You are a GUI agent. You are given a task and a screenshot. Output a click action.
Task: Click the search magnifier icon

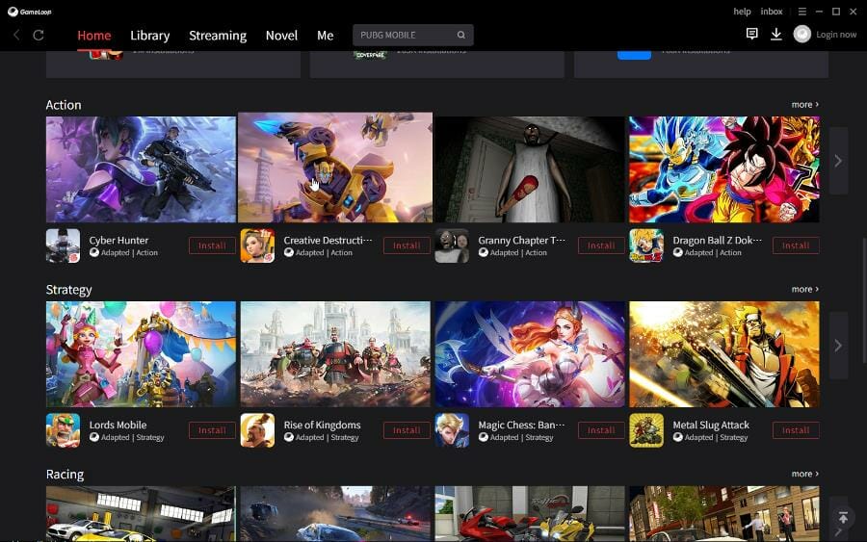461,35
